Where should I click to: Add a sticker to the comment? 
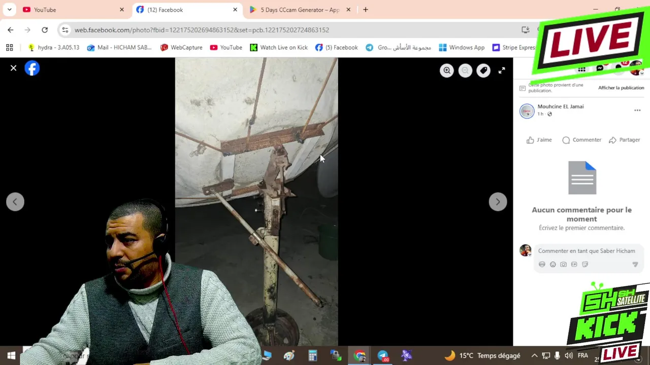(x=585, y=264)
